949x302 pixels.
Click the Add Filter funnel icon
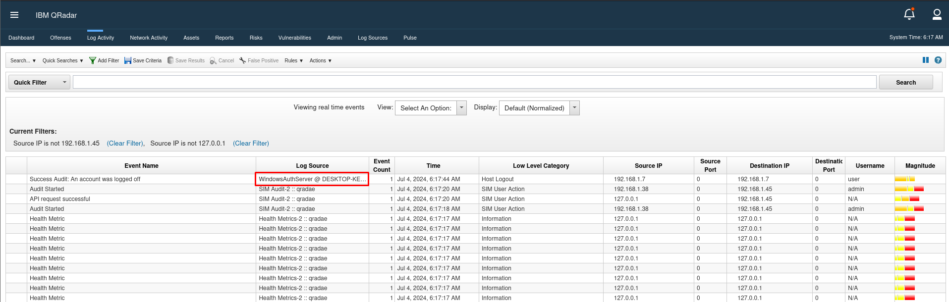click(x=92, y=60)
